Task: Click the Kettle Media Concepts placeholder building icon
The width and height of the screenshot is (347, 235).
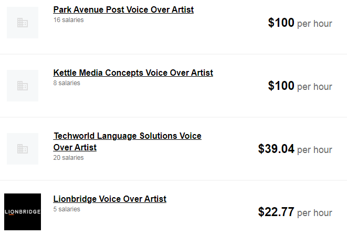Action: point(23,86)
